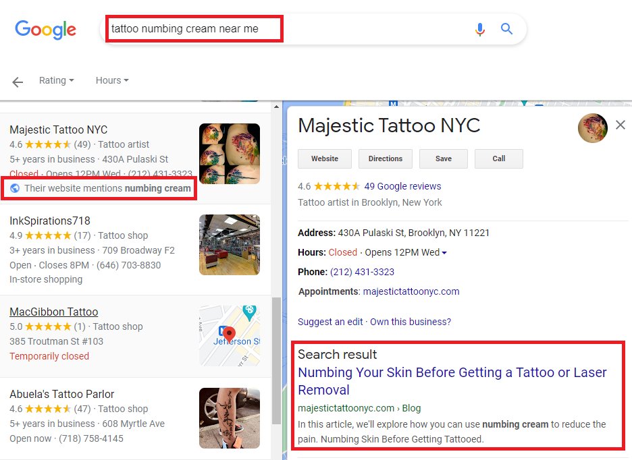Image resolution: width=632 pixels, height=460 pixels.
Task: Open Majestic Tattoo NYC listing photo
Action: tap(230, 154)
